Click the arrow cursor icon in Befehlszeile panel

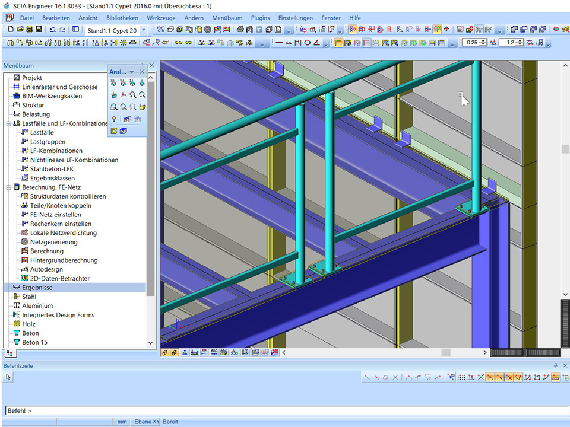tap(9, 377)
